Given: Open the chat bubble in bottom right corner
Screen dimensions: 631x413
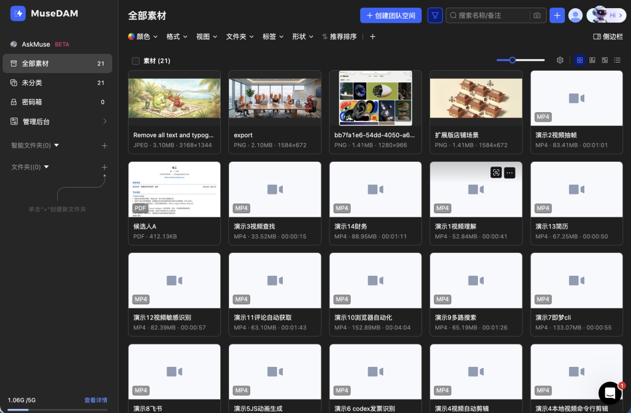Looking at the screenshot, I should tap(609, 393).
